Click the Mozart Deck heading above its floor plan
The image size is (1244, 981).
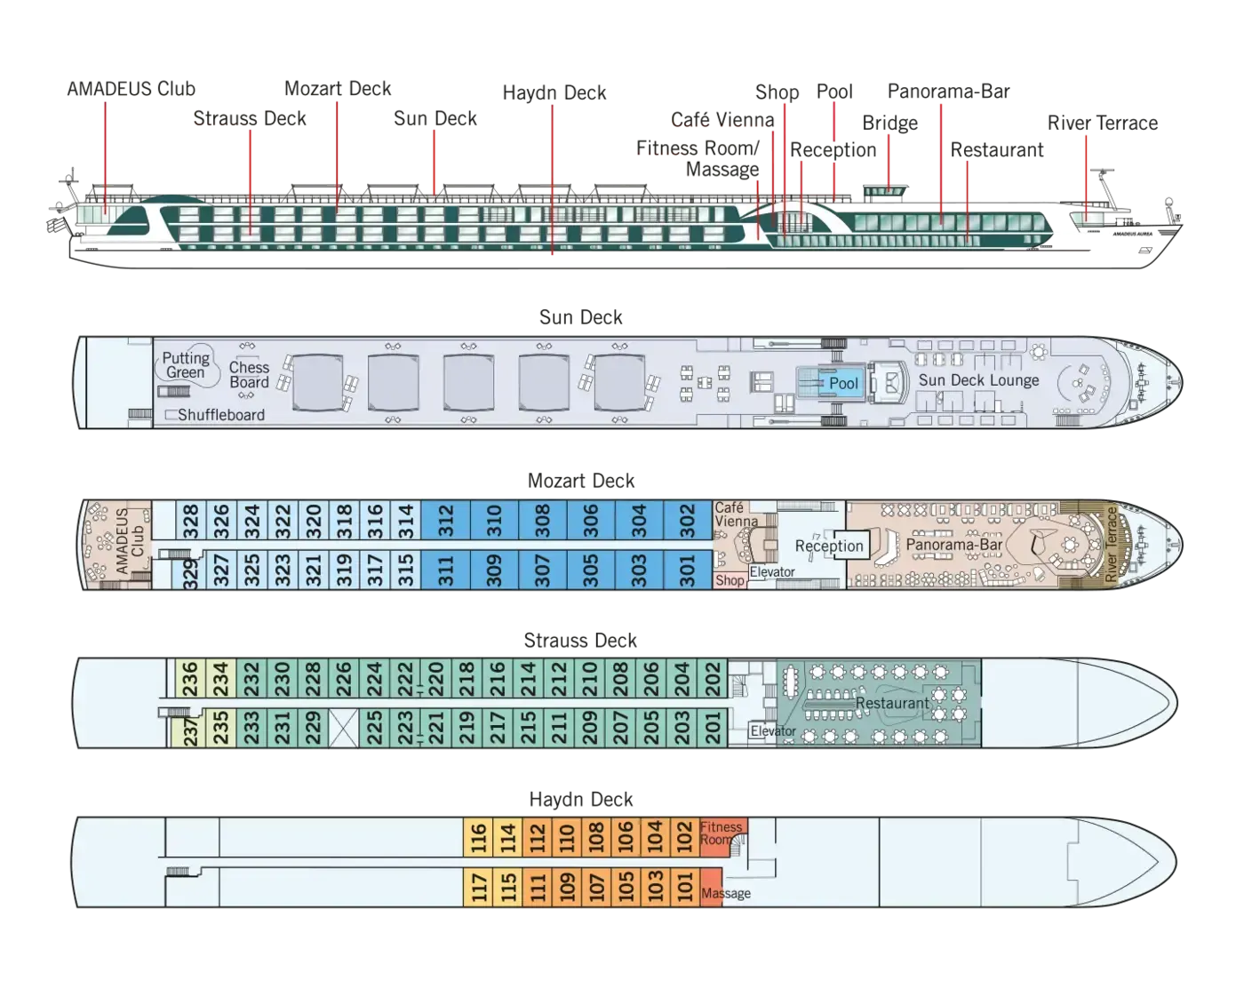click(581, 481)
